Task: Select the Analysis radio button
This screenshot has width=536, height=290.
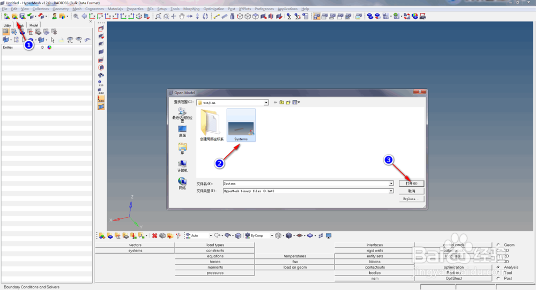Action: [498, 267]
